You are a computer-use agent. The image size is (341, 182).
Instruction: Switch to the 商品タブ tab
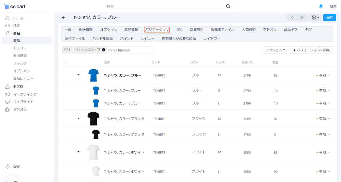coord(291,30)
